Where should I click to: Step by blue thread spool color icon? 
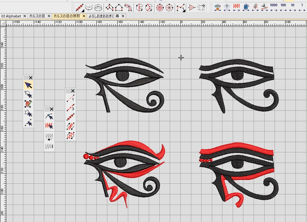click(246, 7)
